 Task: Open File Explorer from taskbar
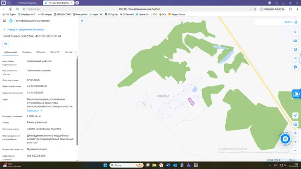pos(154,165)
